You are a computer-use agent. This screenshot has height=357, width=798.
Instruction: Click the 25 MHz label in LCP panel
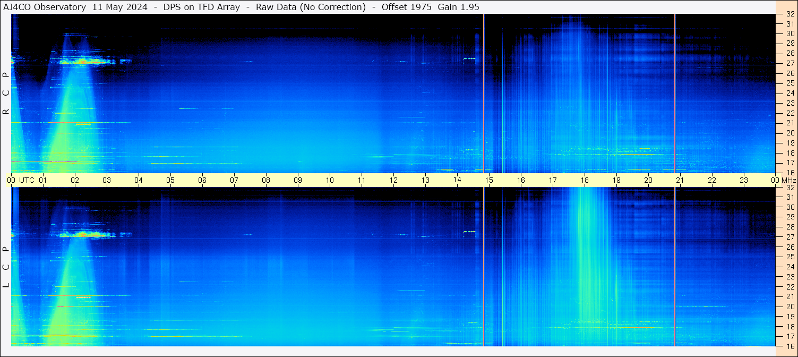click(790, 257)
